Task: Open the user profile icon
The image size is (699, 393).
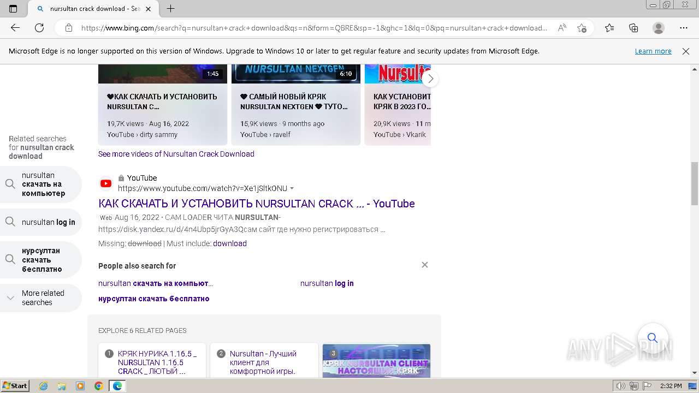Action: tap(659, 28)
